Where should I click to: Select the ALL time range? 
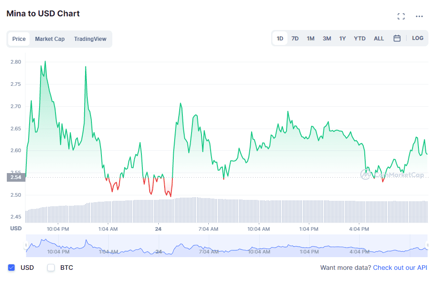coord(379,38)
